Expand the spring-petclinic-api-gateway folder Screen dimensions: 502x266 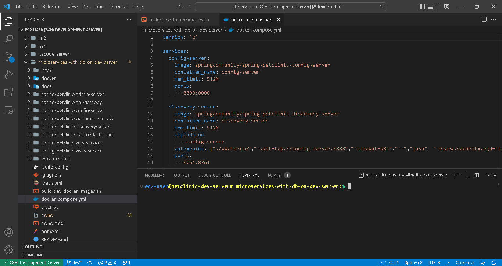71,103
